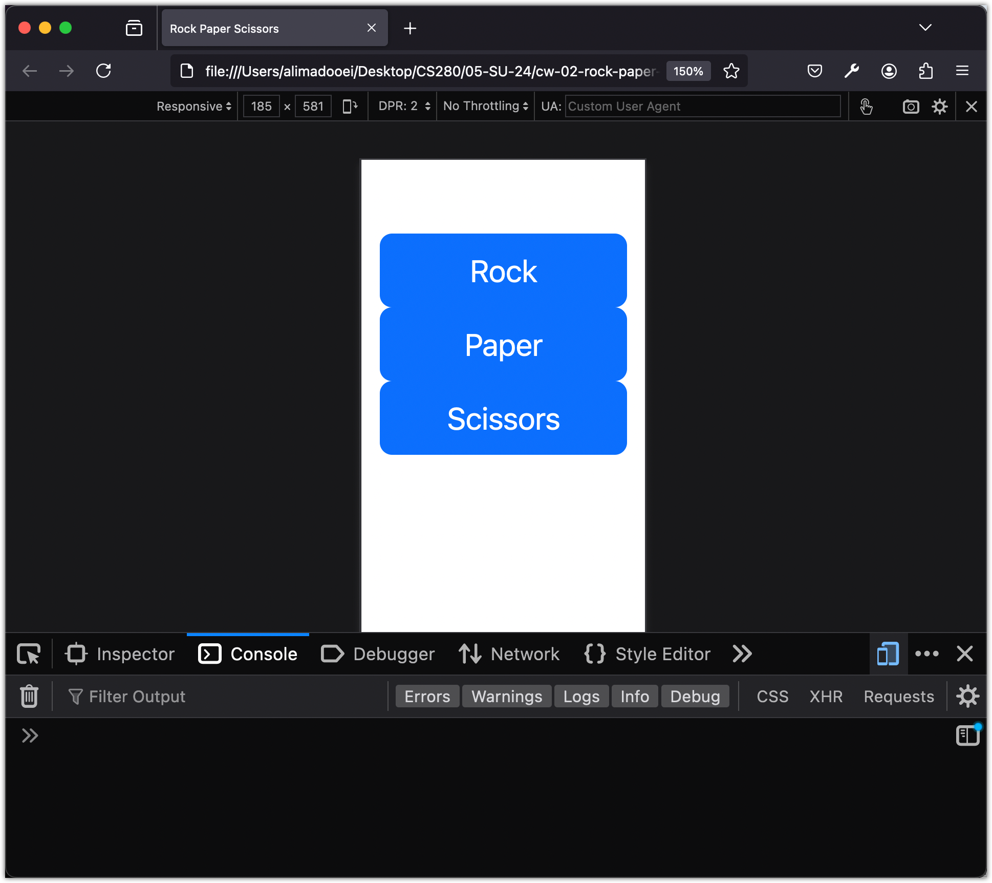
Task: Pick an element with the selector tool
Action: point(29,654)
